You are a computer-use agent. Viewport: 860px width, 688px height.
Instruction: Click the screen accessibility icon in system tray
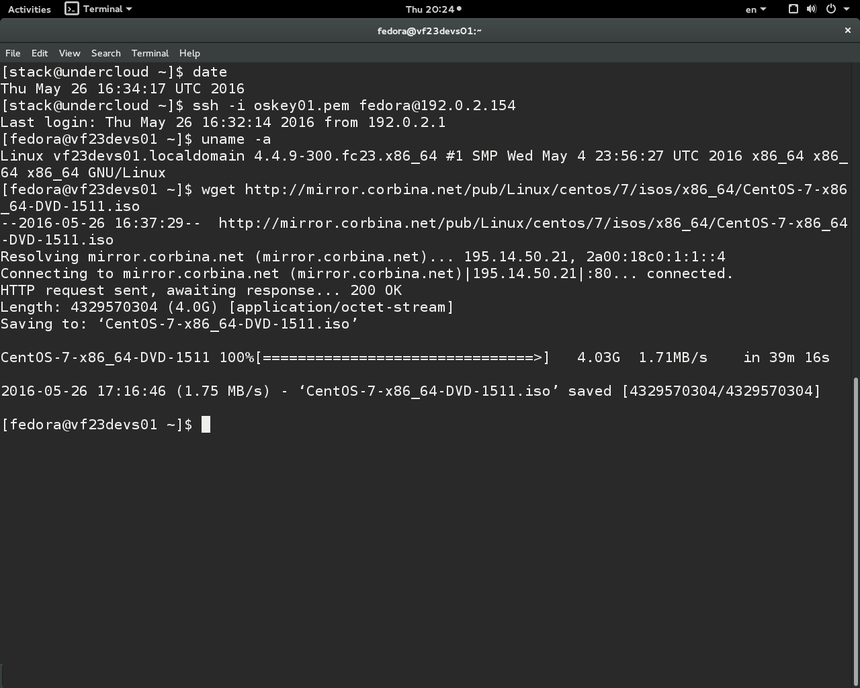(x=793, y=9)
